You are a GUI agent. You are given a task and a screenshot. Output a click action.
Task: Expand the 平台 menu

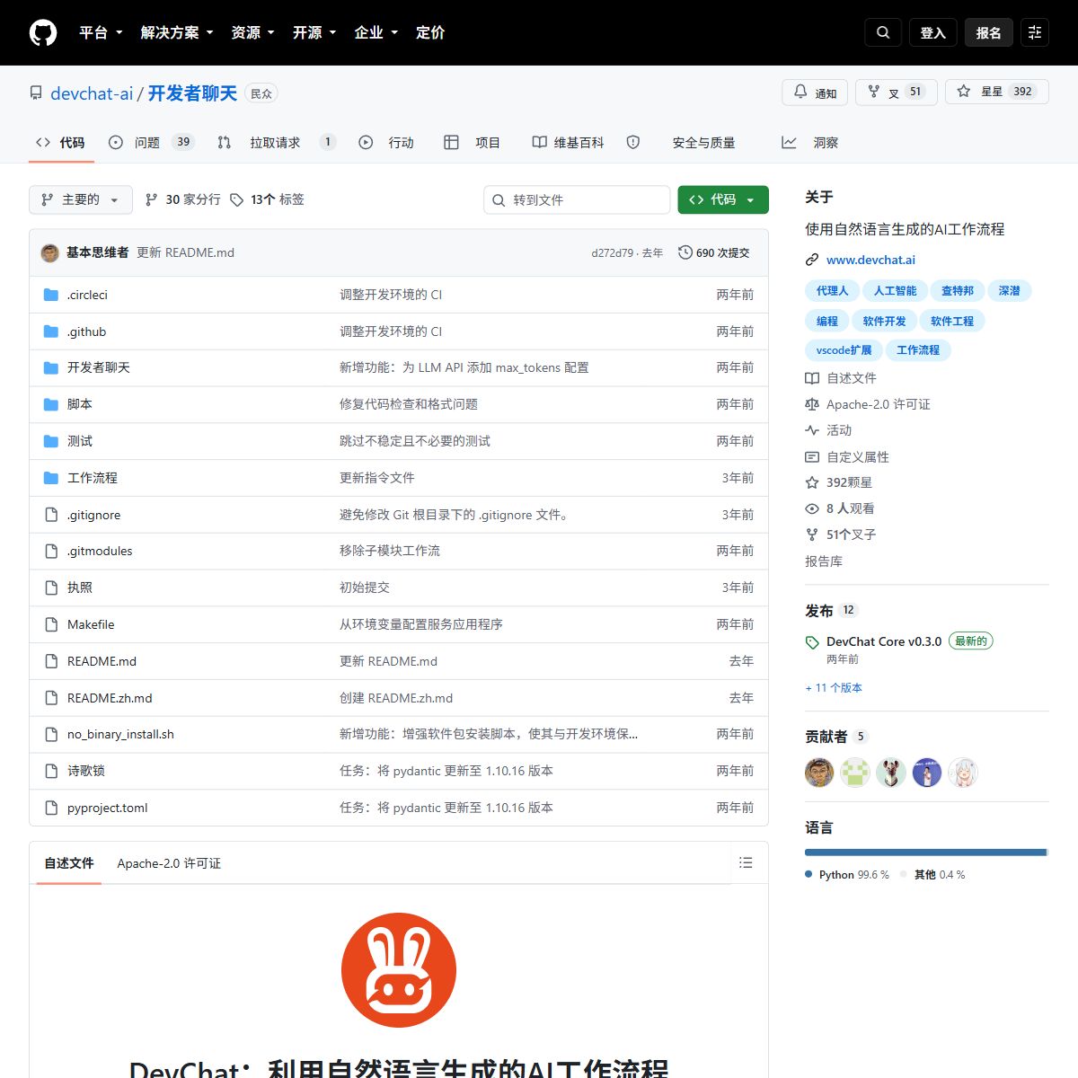[x=101, y=32]
